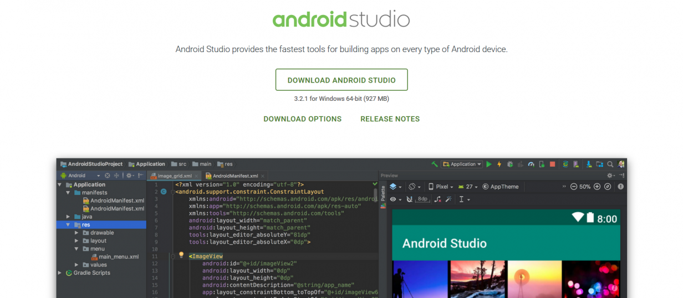Expand the java folder arrow
Viewport: 683px width, 298px height.
point(68,217)
